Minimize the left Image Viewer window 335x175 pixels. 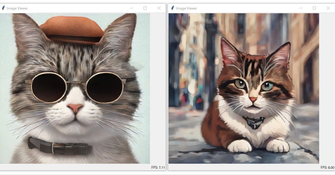[131, 8]
